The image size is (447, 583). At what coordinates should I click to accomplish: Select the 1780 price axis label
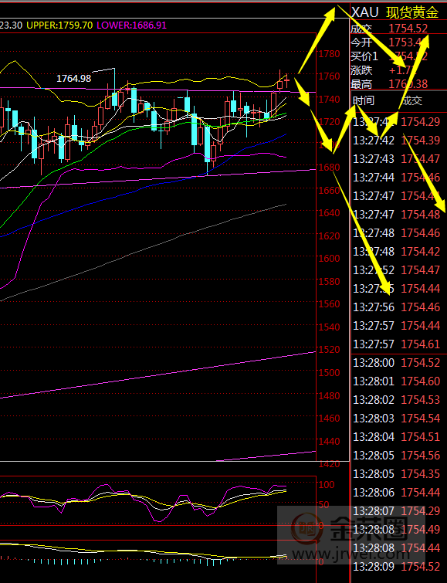click(329, 54)
